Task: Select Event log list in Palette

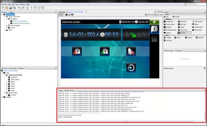Action: pyautogui.click(x=168, y=40)
